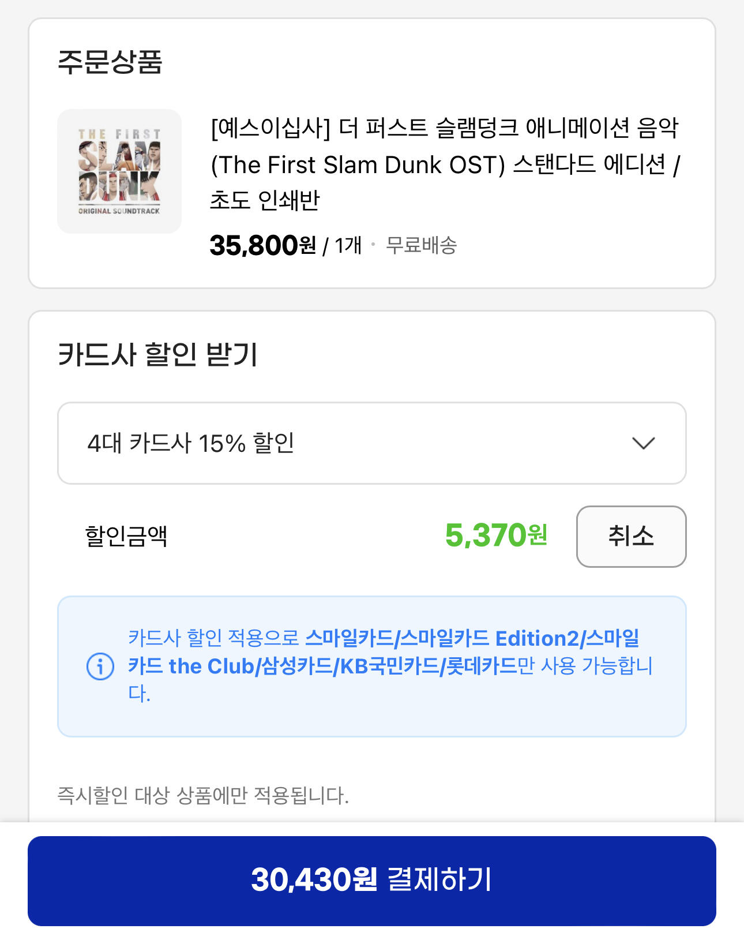Tap the 무료배송 shipping label
Screen dimensions: 744x940
click(421, 245)
